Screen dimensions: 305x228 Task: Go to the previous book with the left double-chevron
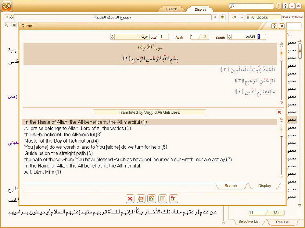point(6,17)
